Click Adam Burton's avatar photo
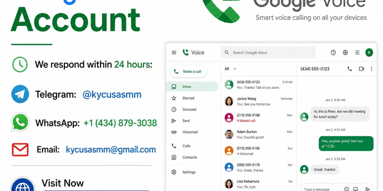Viewport: 383px width, 191px height. pyautogui.click(x=229, y=134)
